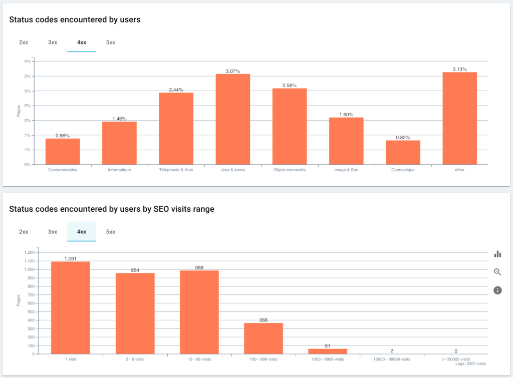Screen dimensions: 513x378
Task: Select the 10 - 99 visits bar
Action: 199,312
